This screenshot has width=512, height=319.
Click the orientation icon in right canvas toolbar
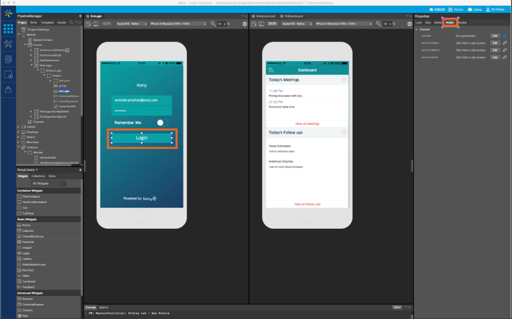tap(262, 24)
